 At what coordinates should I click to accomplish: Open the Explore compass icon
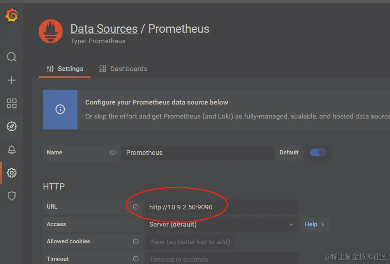pos(12,126)
